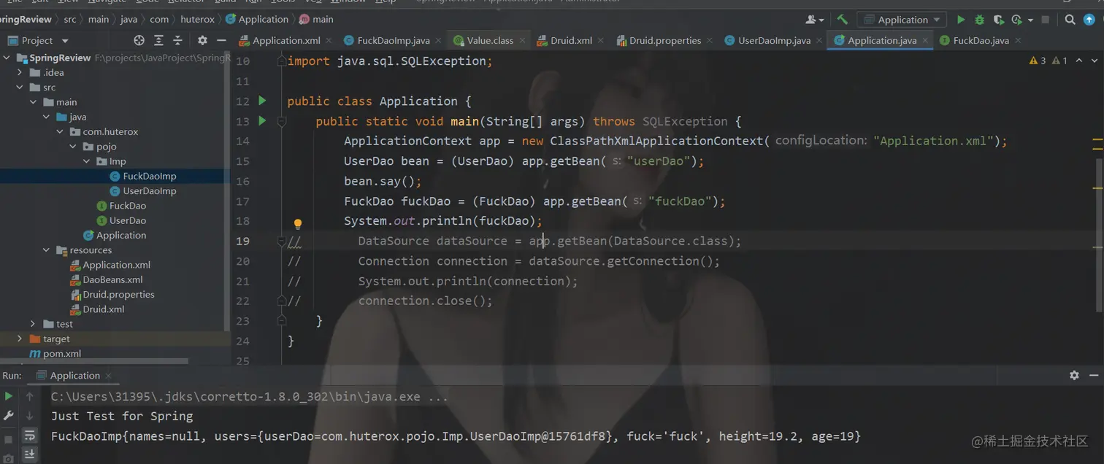Viewport: 1104px width, 464px height.
Task: Select FuckDaoImp in the project tree
Action: click(149, 176)
